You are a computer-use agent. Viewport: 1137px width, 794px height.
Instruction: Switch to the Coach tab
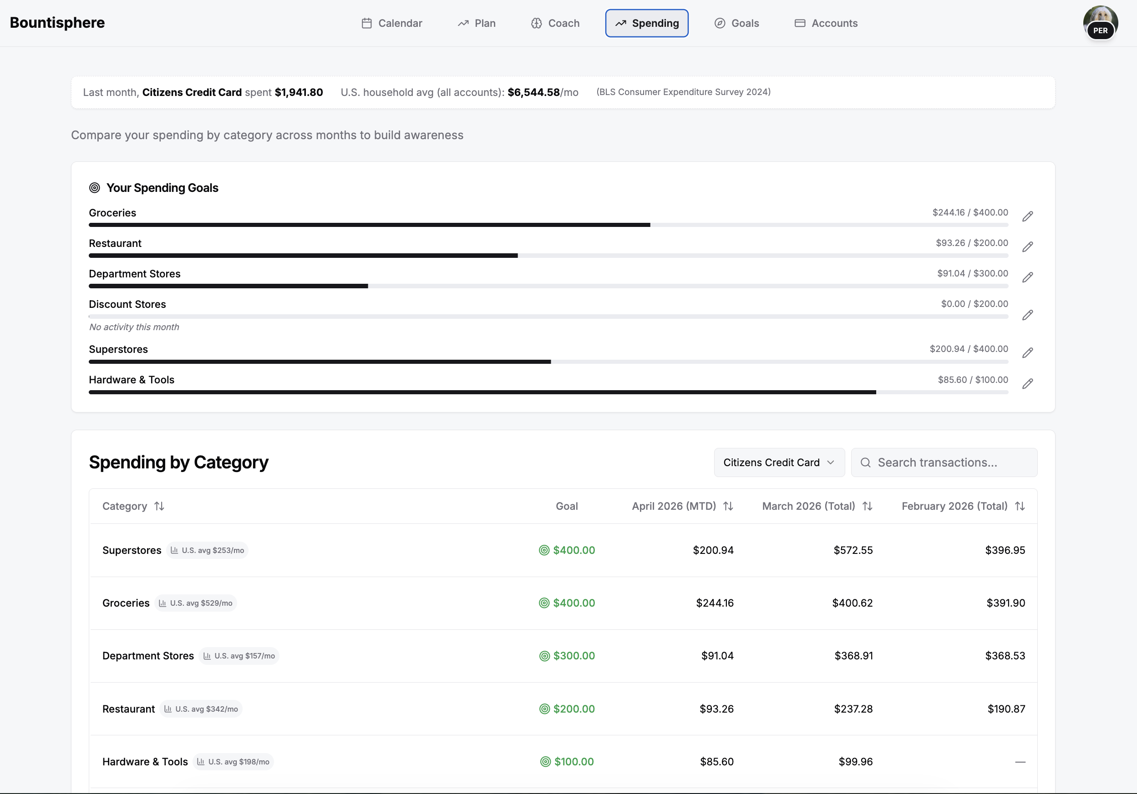(555, 23)
